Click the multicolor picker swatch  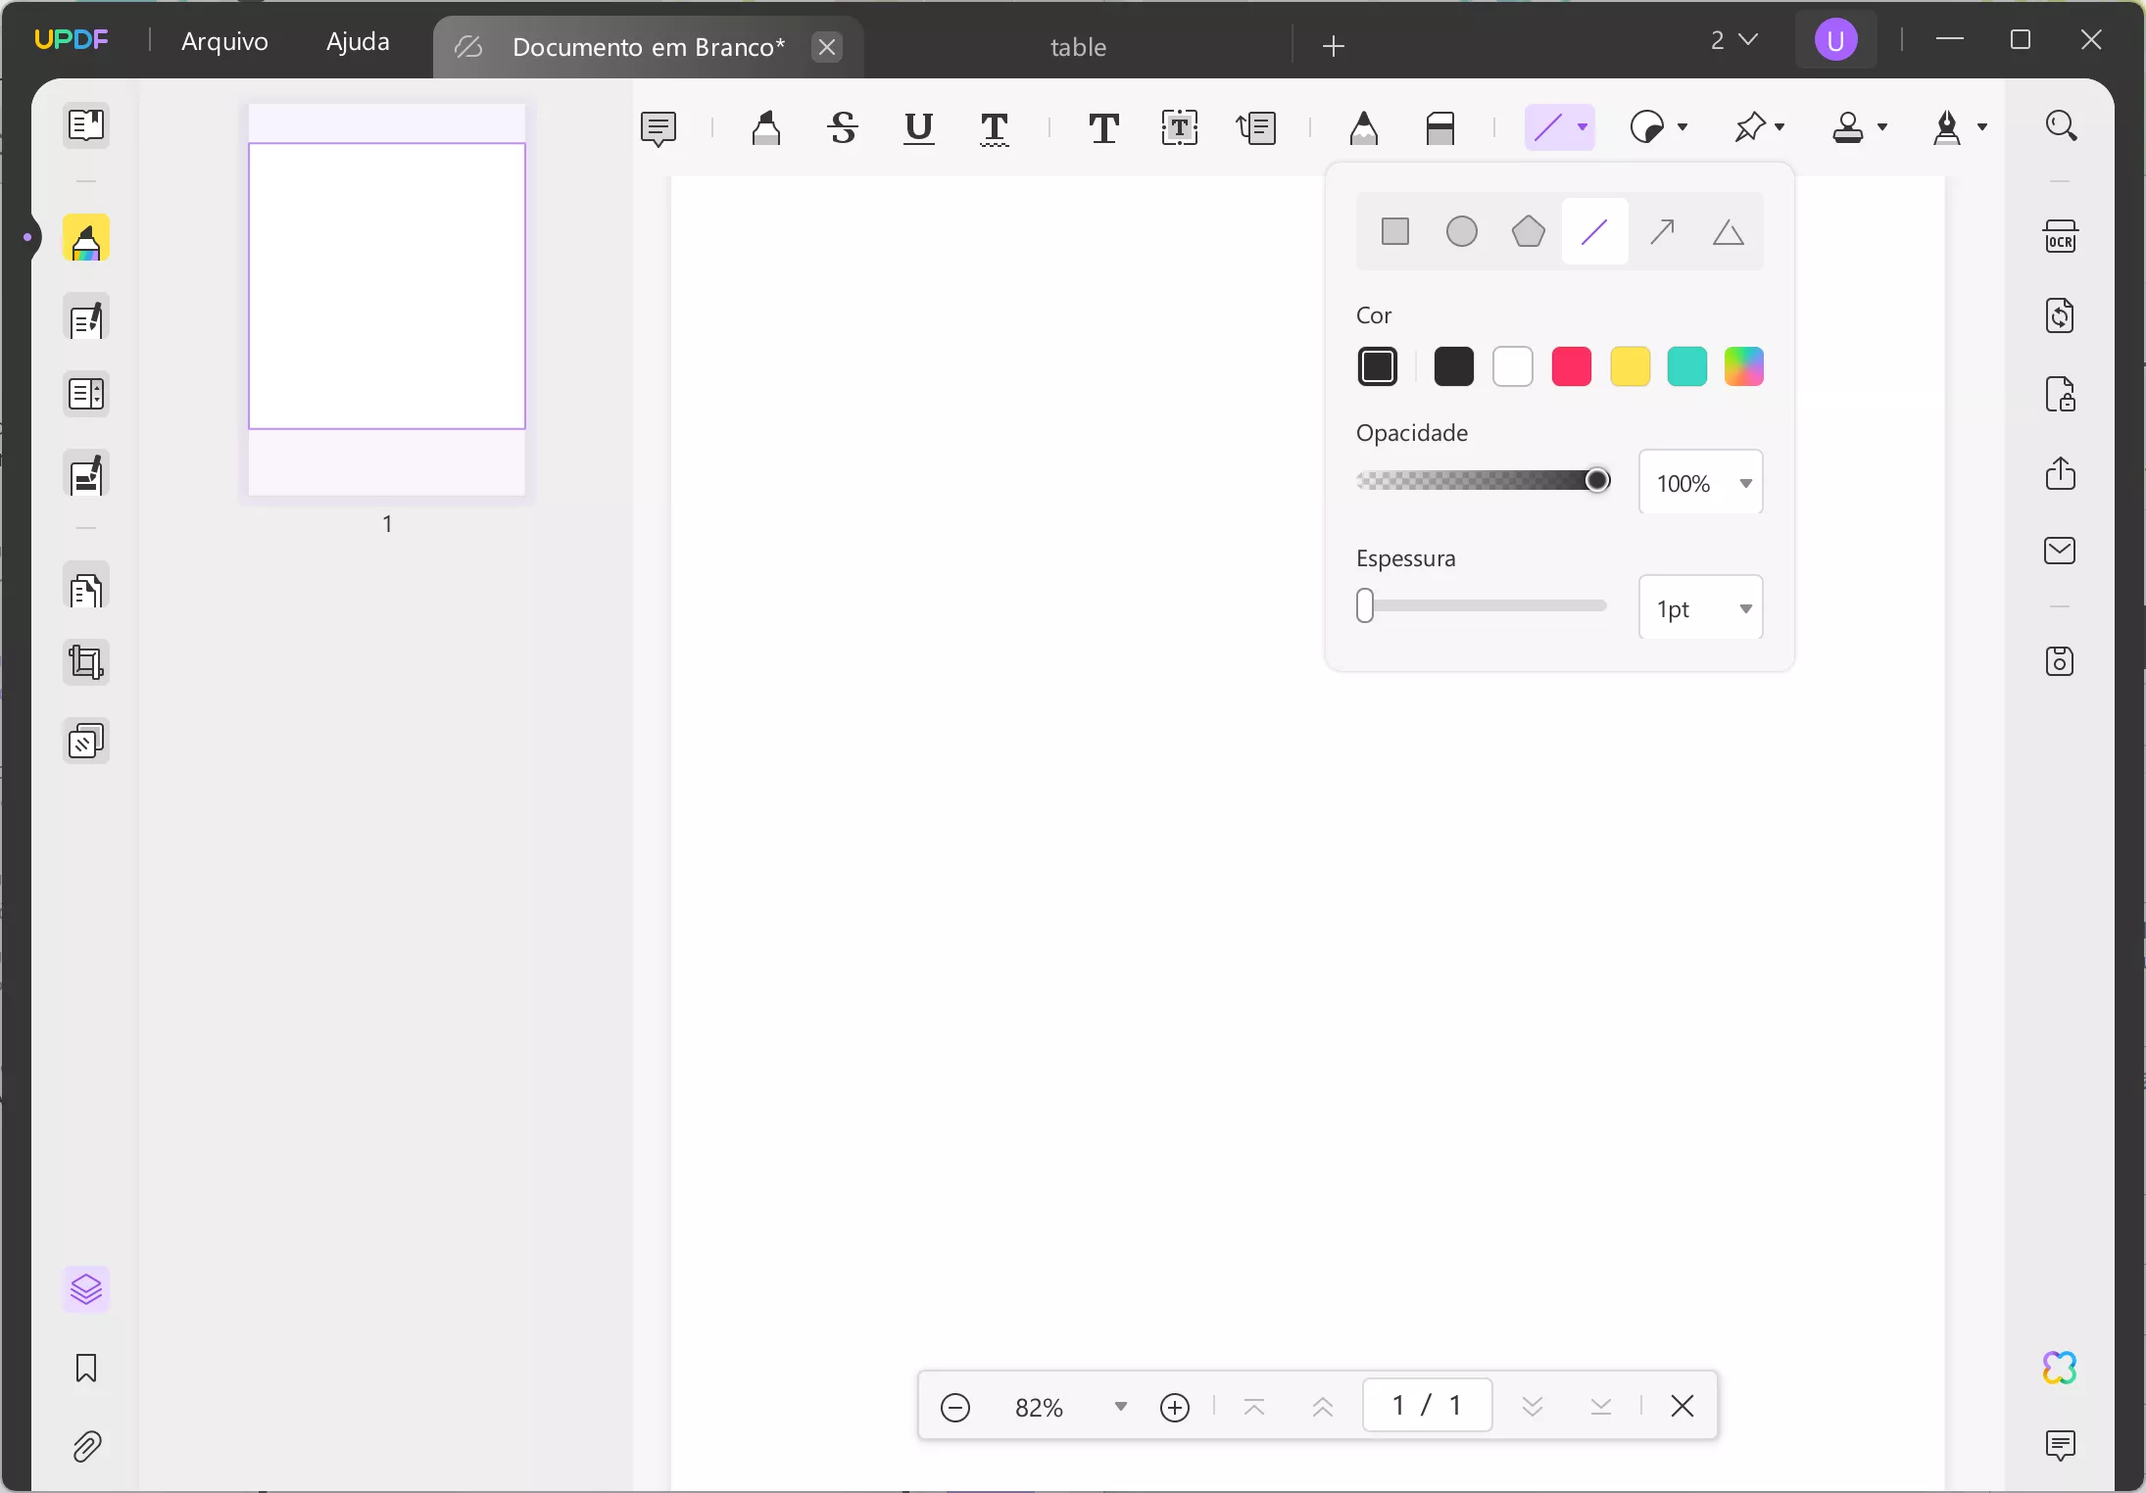tap(1745, 366)
